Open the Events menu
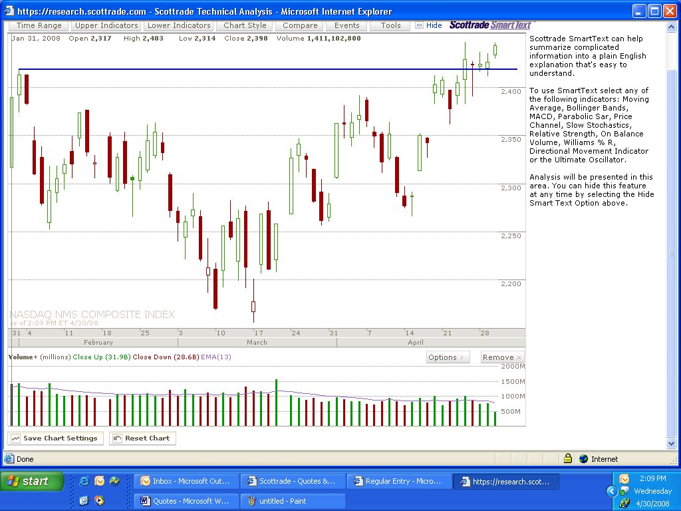The width and height of the screenshot is (681, 511). point(346,26)
